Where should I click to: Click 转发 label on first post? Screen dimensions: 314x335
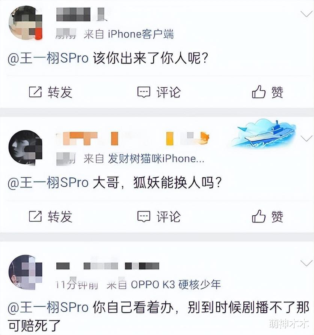pos(60,92)
